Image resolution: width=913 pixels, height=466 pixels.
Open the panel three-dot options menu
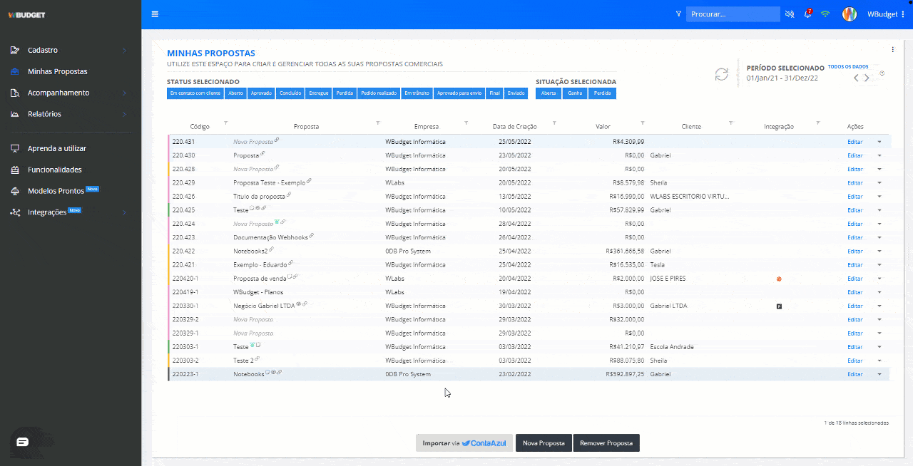[892, 50]
